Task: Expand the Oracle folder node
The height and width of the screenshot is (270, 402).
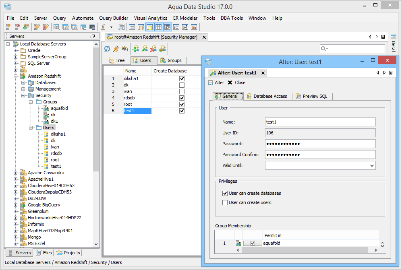Action: (x=16, y=50)
